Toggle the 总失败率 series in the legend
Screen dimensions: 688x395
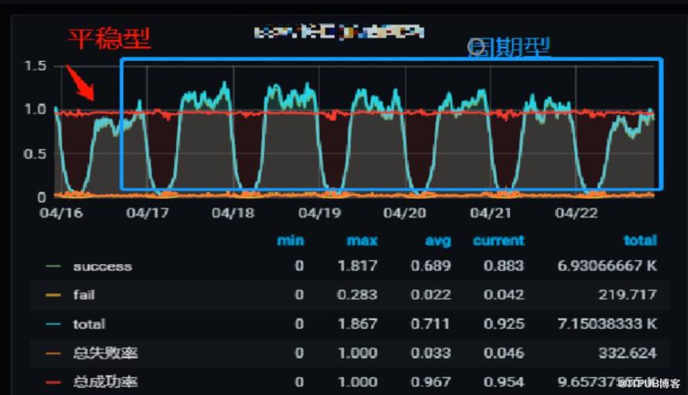tap(105, 353)
